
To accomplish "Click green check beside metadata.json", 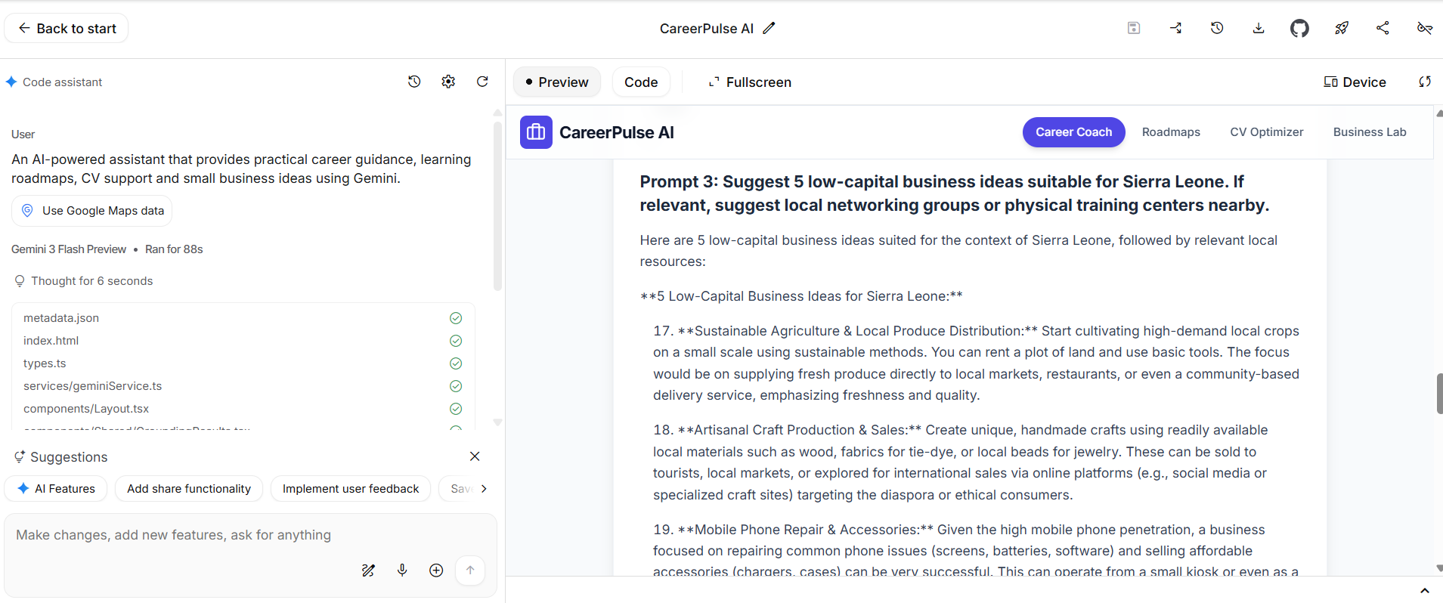I will click(x=456, y=318).
